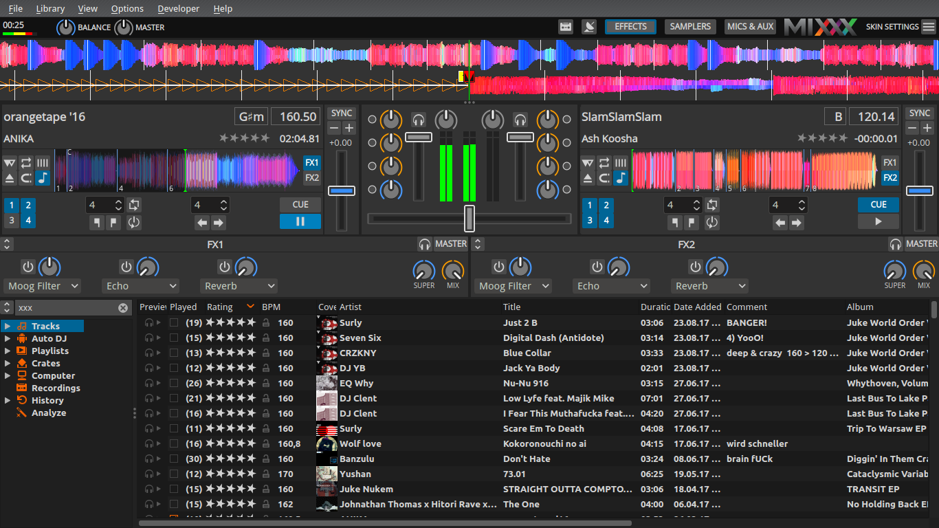Toggle reloop on the SlamSlamSlam deck
939x528 pixels.
pos(712,222)
